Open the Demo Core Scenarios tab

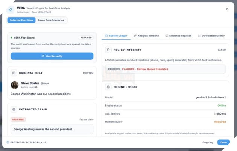point(51,20)
